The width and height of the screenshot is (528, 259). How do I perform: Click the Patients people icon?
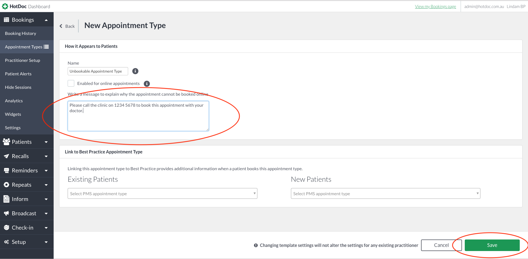[6, 142]
